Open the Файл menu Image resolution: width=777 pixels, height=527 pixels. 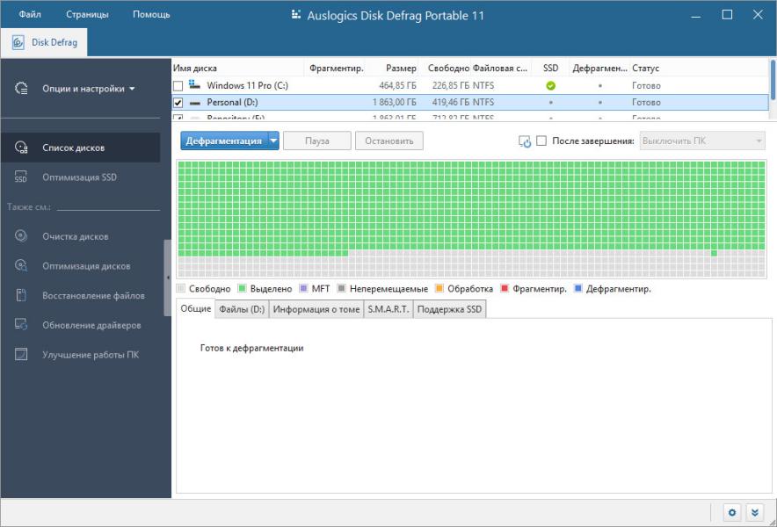pos(30,14)
